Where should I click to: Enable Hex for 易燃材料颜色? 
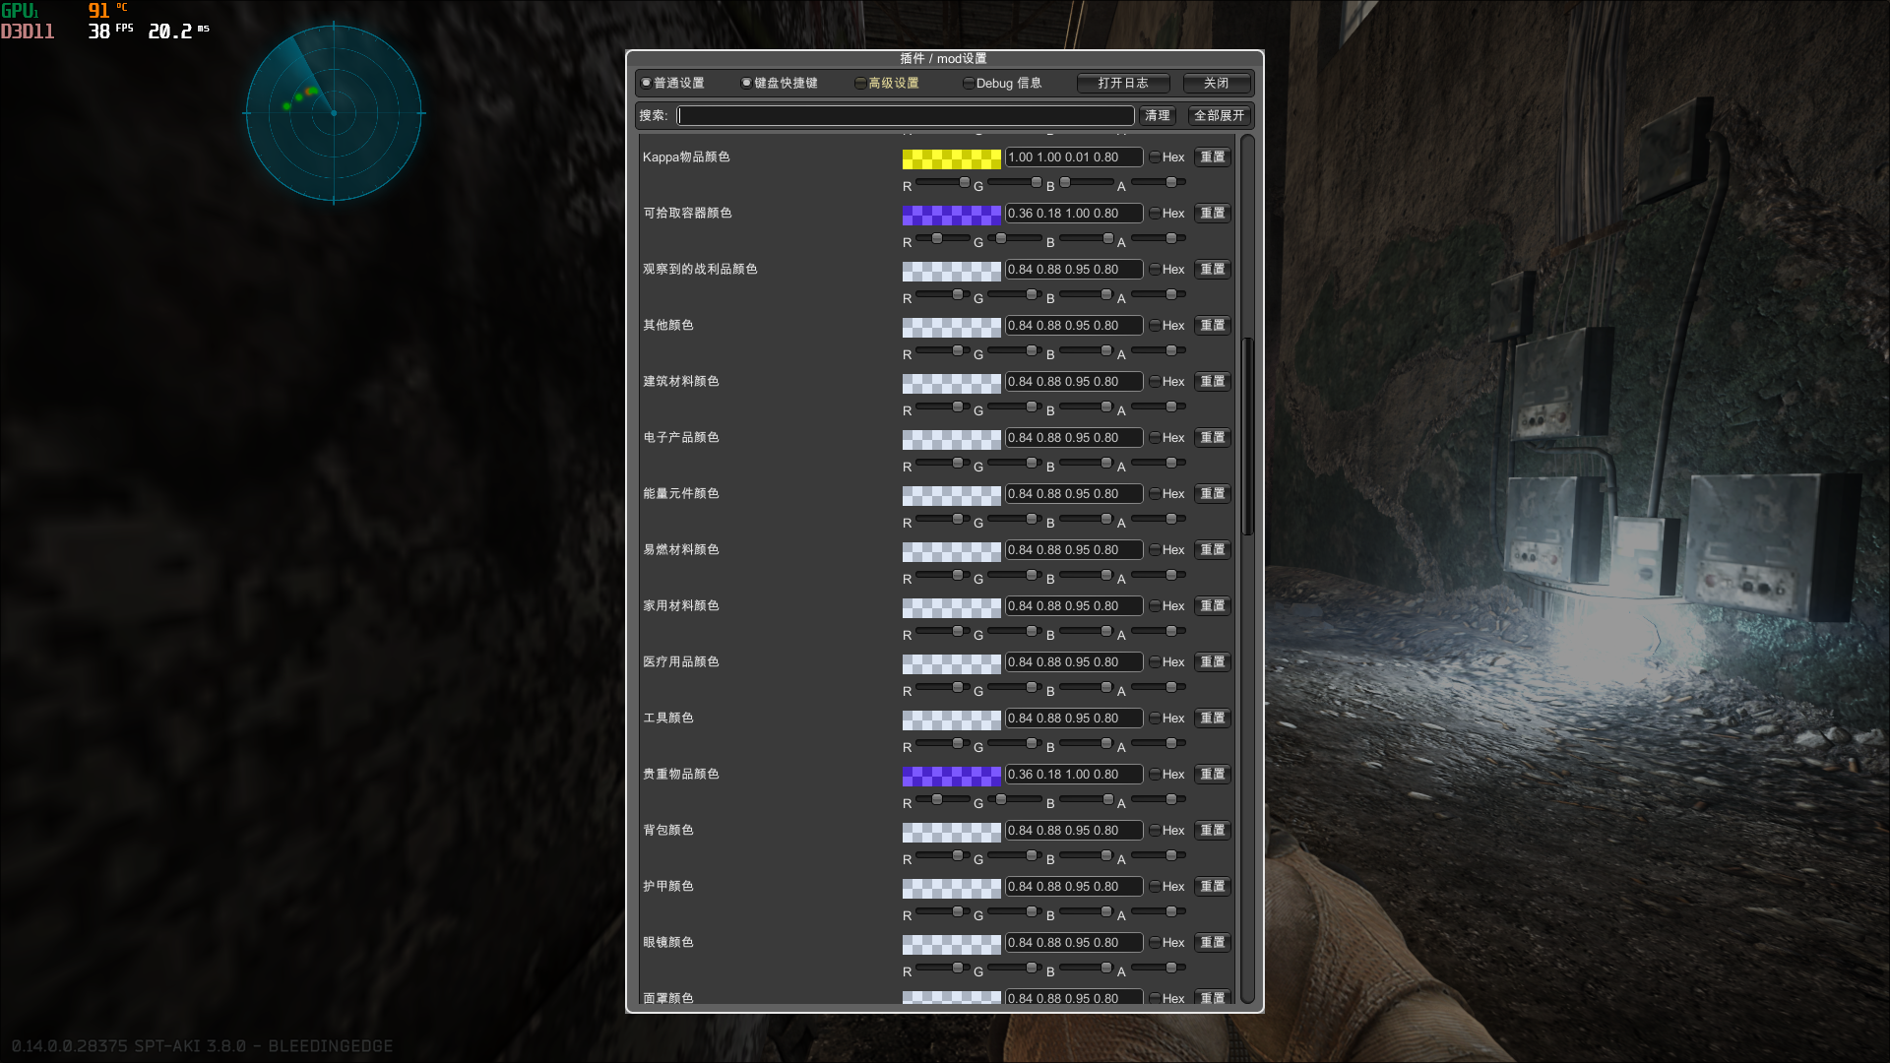pos(1166,550)
